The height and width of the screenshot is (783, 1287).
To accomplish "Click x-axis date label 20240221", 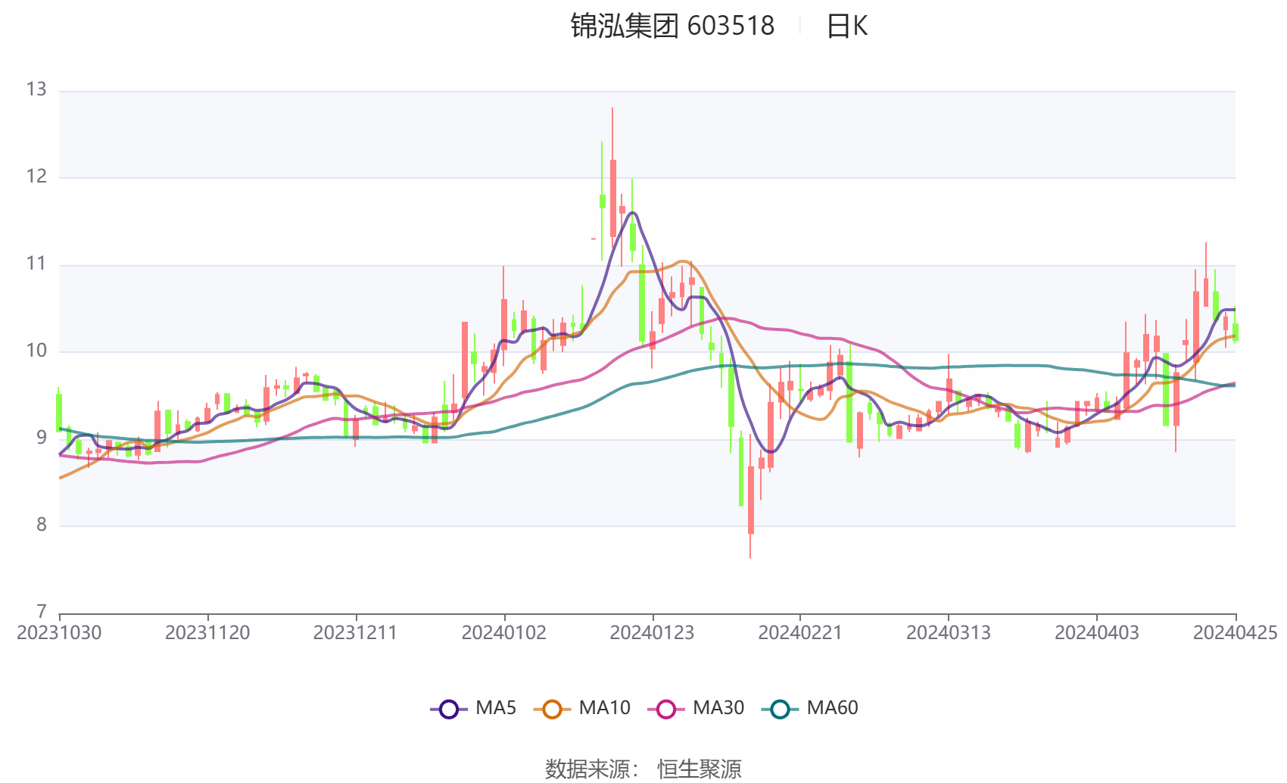I will coord(800,633).
